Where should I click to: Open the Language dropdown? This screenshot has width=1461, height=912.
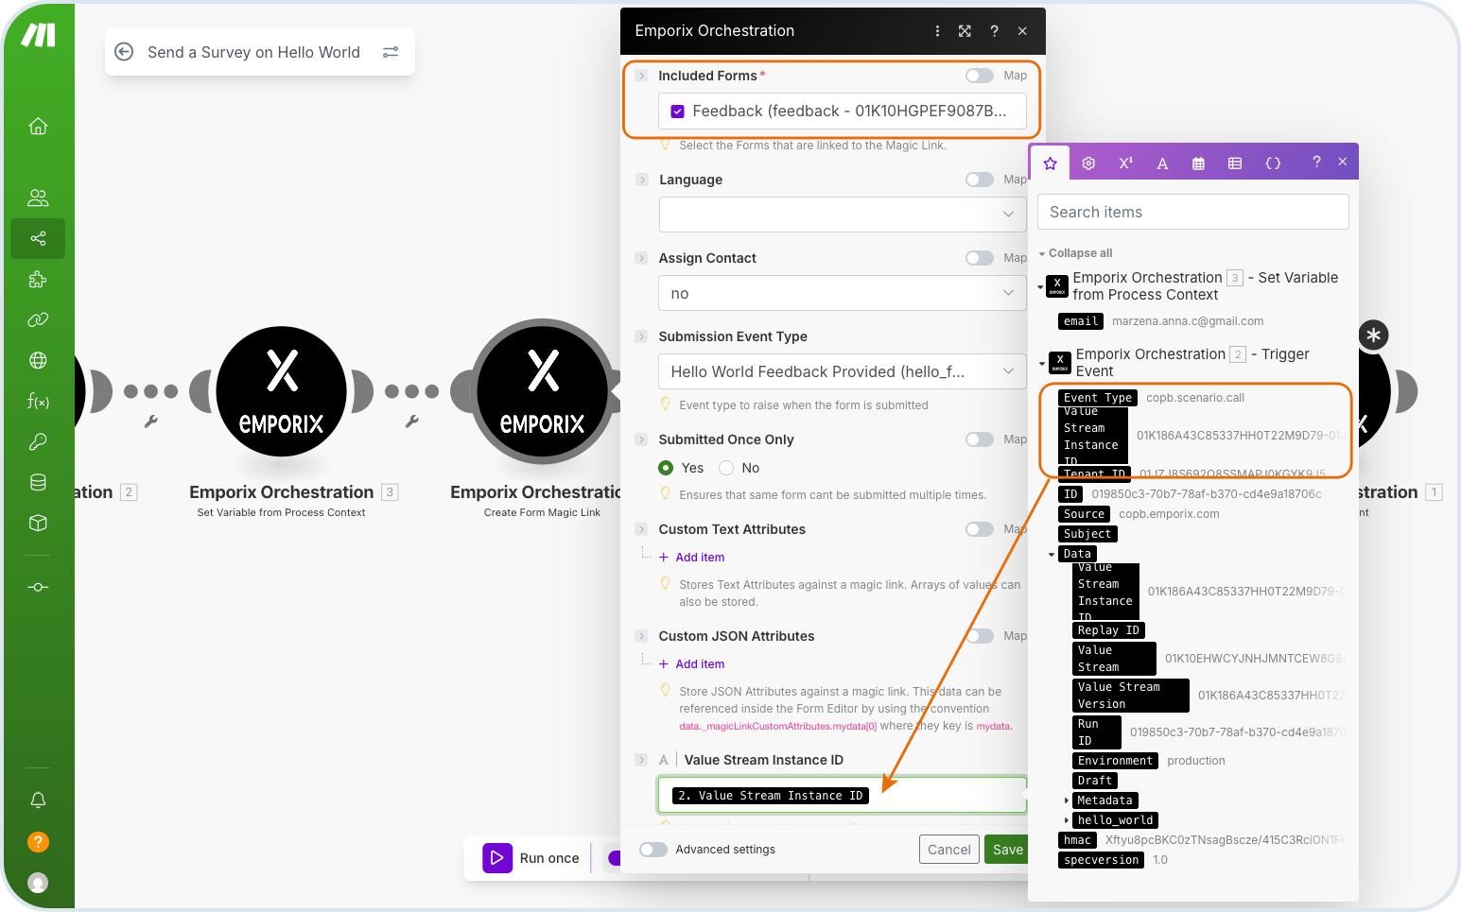point(842,215)
